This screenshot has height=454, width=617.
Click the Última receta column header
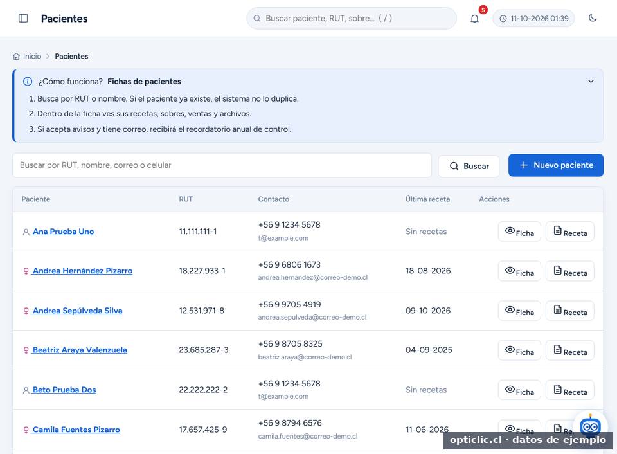427,199
